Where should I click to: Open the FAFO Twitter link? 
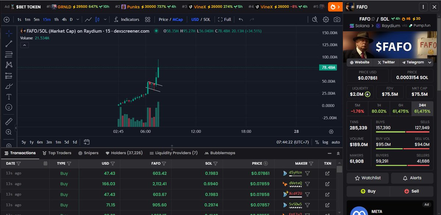point(386,62)
